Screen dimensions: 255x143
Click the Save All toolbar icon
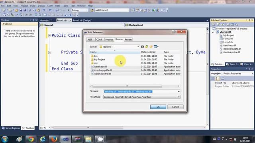click(25, 10)
